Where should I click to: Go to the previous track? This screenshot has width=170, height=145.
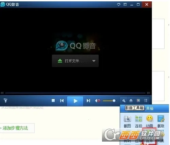tap(62, 100)
